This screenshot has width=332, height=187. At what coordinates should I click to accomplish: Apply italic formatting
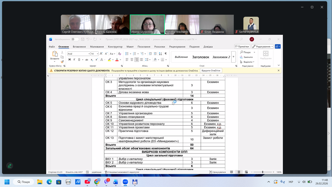(74, 60)
